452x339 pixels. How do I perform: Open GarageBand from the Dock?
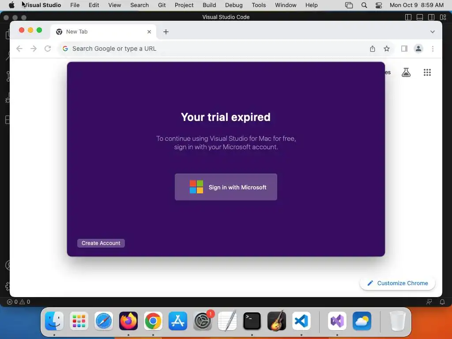277,320
